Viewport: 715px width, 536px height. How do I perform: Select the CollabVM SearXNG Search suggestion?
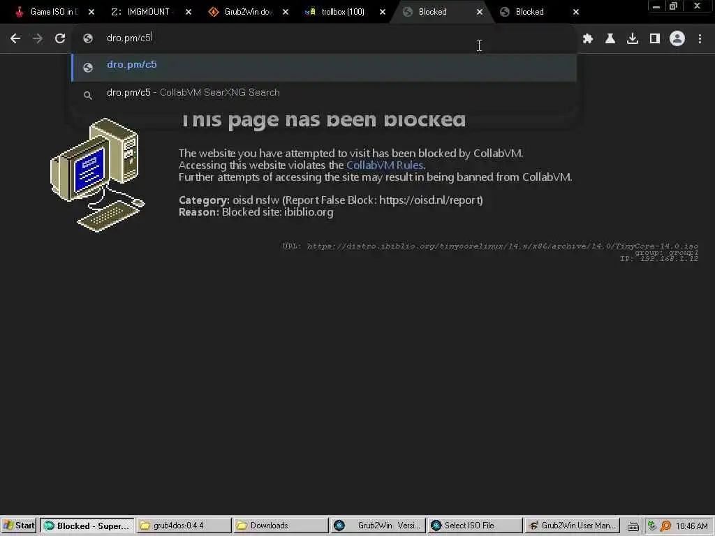(x=324, y=93)
